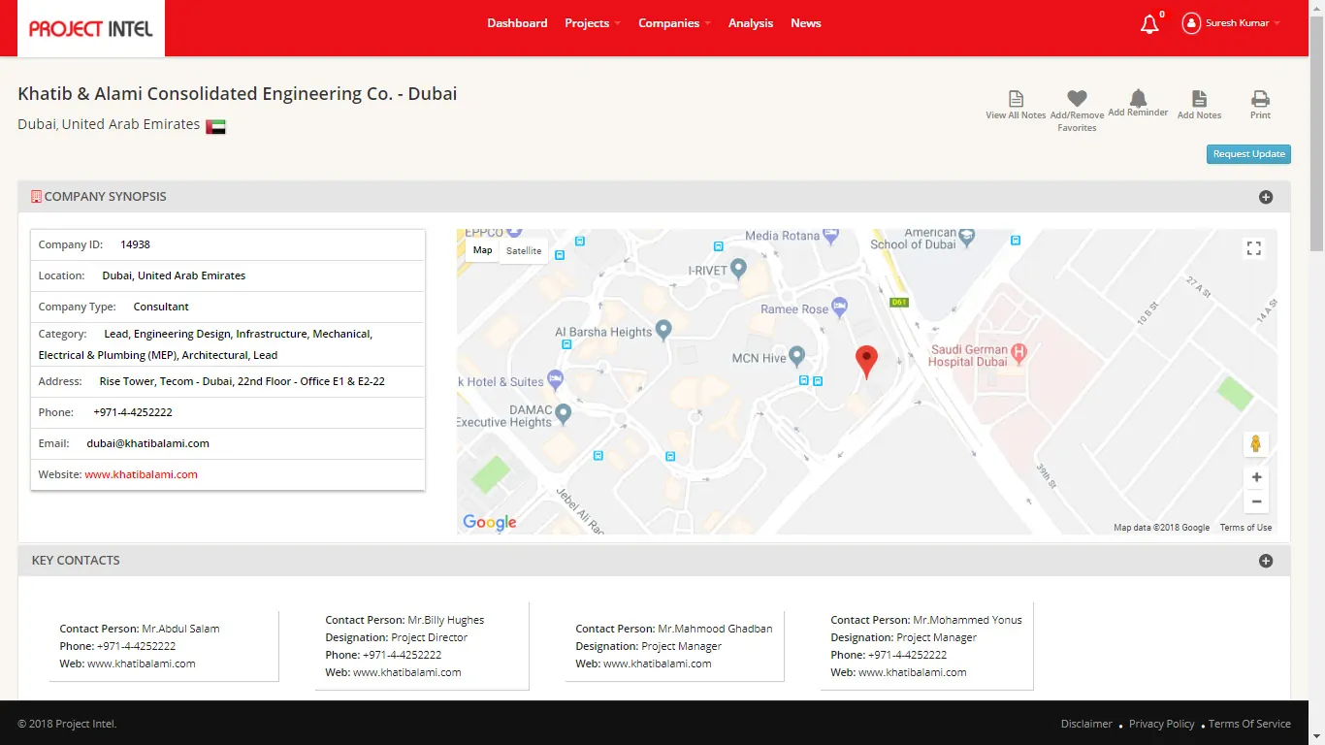Image resolution: width=1325 pixels, height=745 pixels.
Task: Click the Al Barsha Heights marker
Action: click(663, 331)
